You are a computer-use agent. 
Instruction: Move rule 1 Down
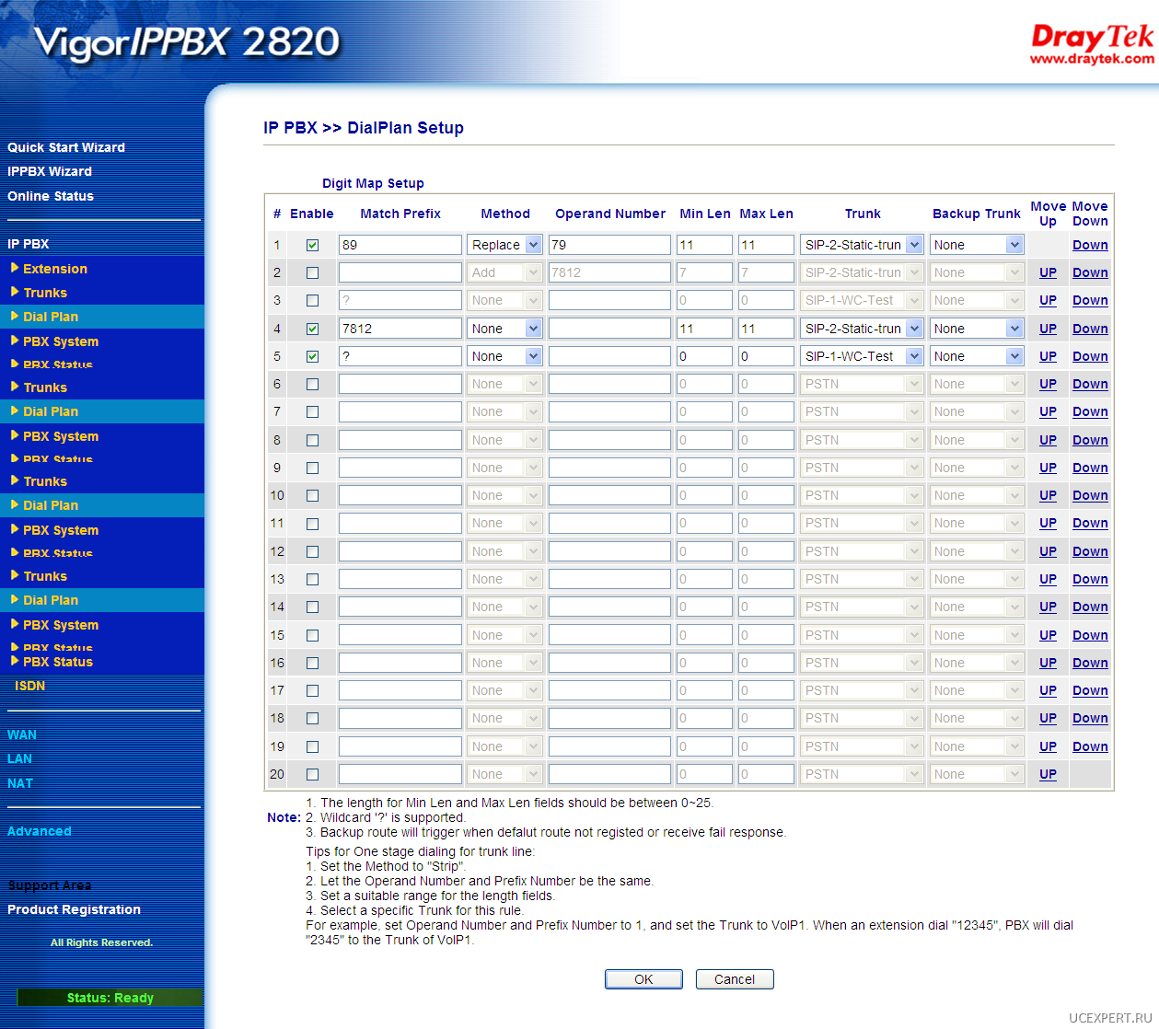(1090, 245)
